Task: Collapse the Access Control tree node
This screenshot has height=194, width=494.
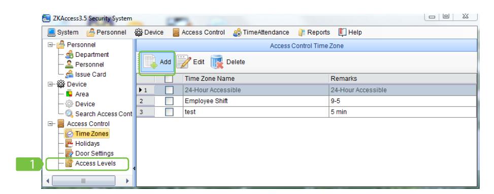Action: [x=50, y=124]
